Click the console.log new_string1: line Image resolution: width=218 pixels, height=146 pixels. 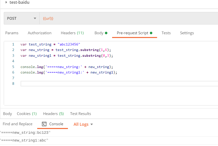click(69, 72)
